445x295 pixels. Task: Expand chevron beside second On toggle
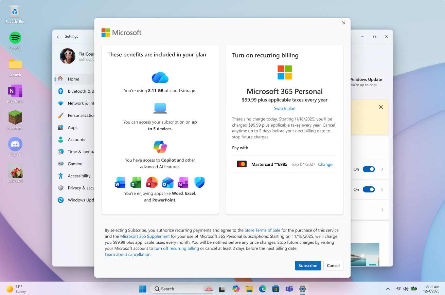point(382,189)
